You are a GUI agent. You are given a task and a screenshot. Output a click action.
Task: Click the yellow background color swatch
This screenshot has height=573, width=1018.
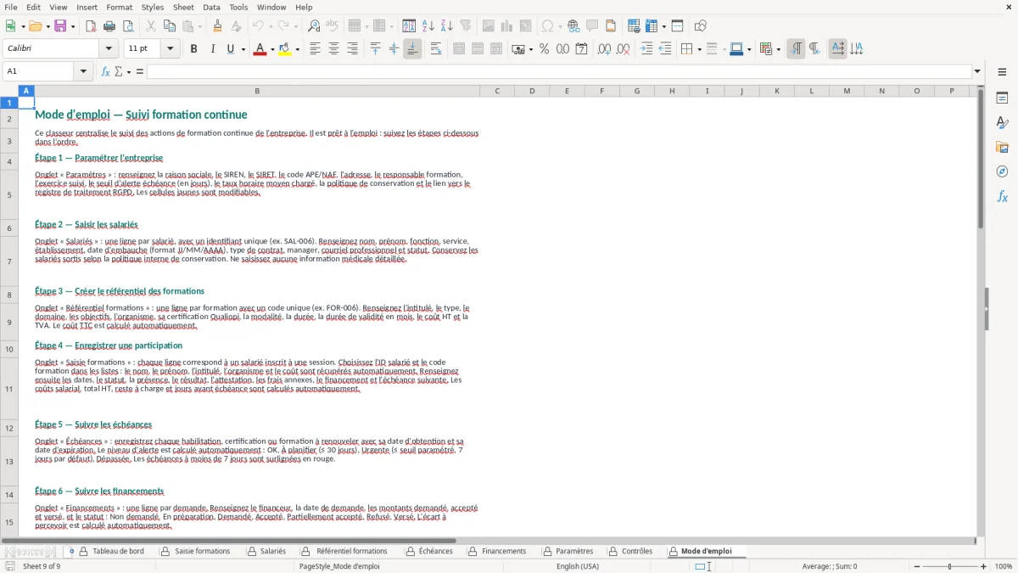pos(285,49)
